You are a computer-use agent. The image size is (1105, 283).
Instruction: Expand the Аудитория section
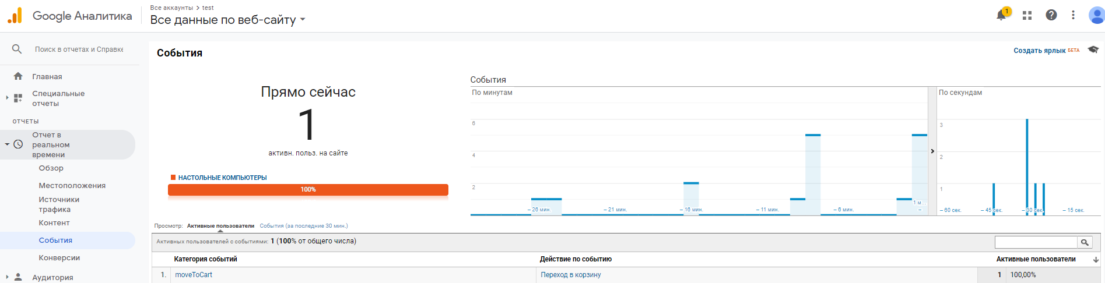tap(7, 277)
